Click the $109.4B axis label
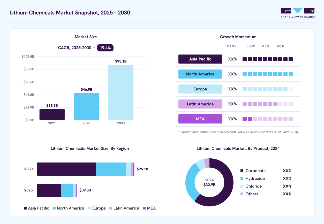Image resolution: width=324 pixels, height=224 pixels. [28, 57]
